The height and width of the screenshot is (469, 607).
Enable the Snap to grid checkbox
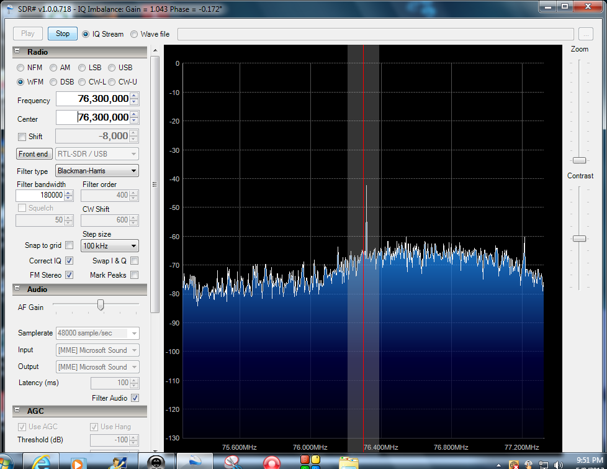pyautogui.click(x=70, y=245)
